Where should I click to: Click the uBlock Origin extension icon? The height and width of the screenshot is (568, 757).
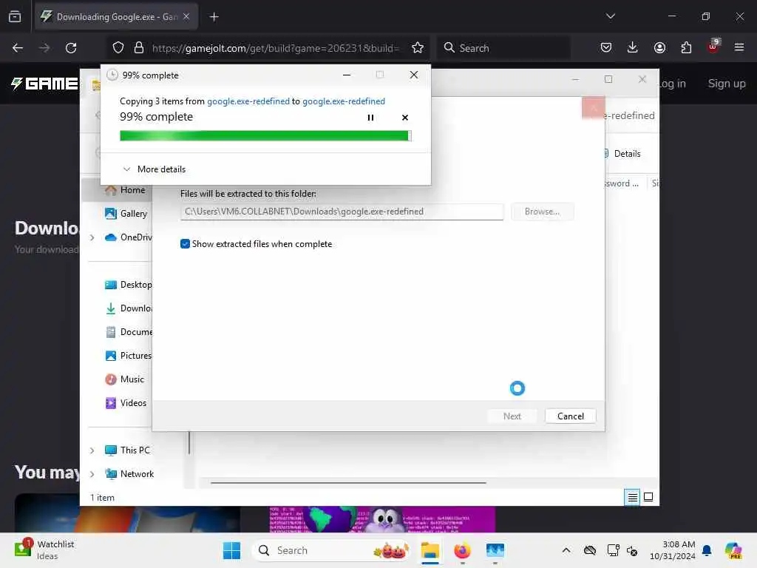click(x=713, y=47)
